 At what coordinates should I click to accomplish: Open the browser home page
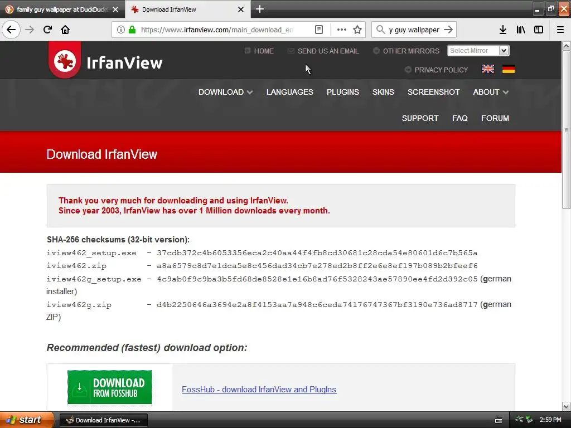coord(65,30)
